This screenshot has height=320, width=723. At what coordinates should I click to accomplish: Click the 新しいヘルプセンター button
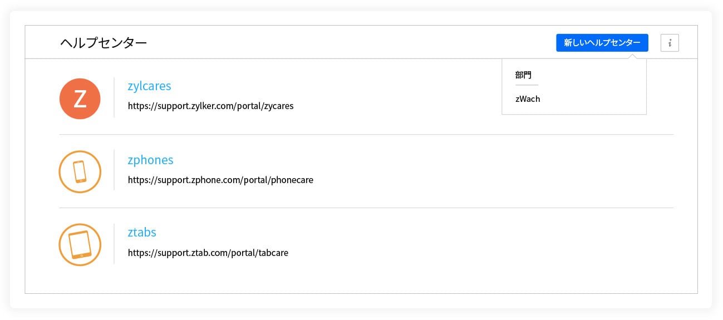[x=602, y=43]
